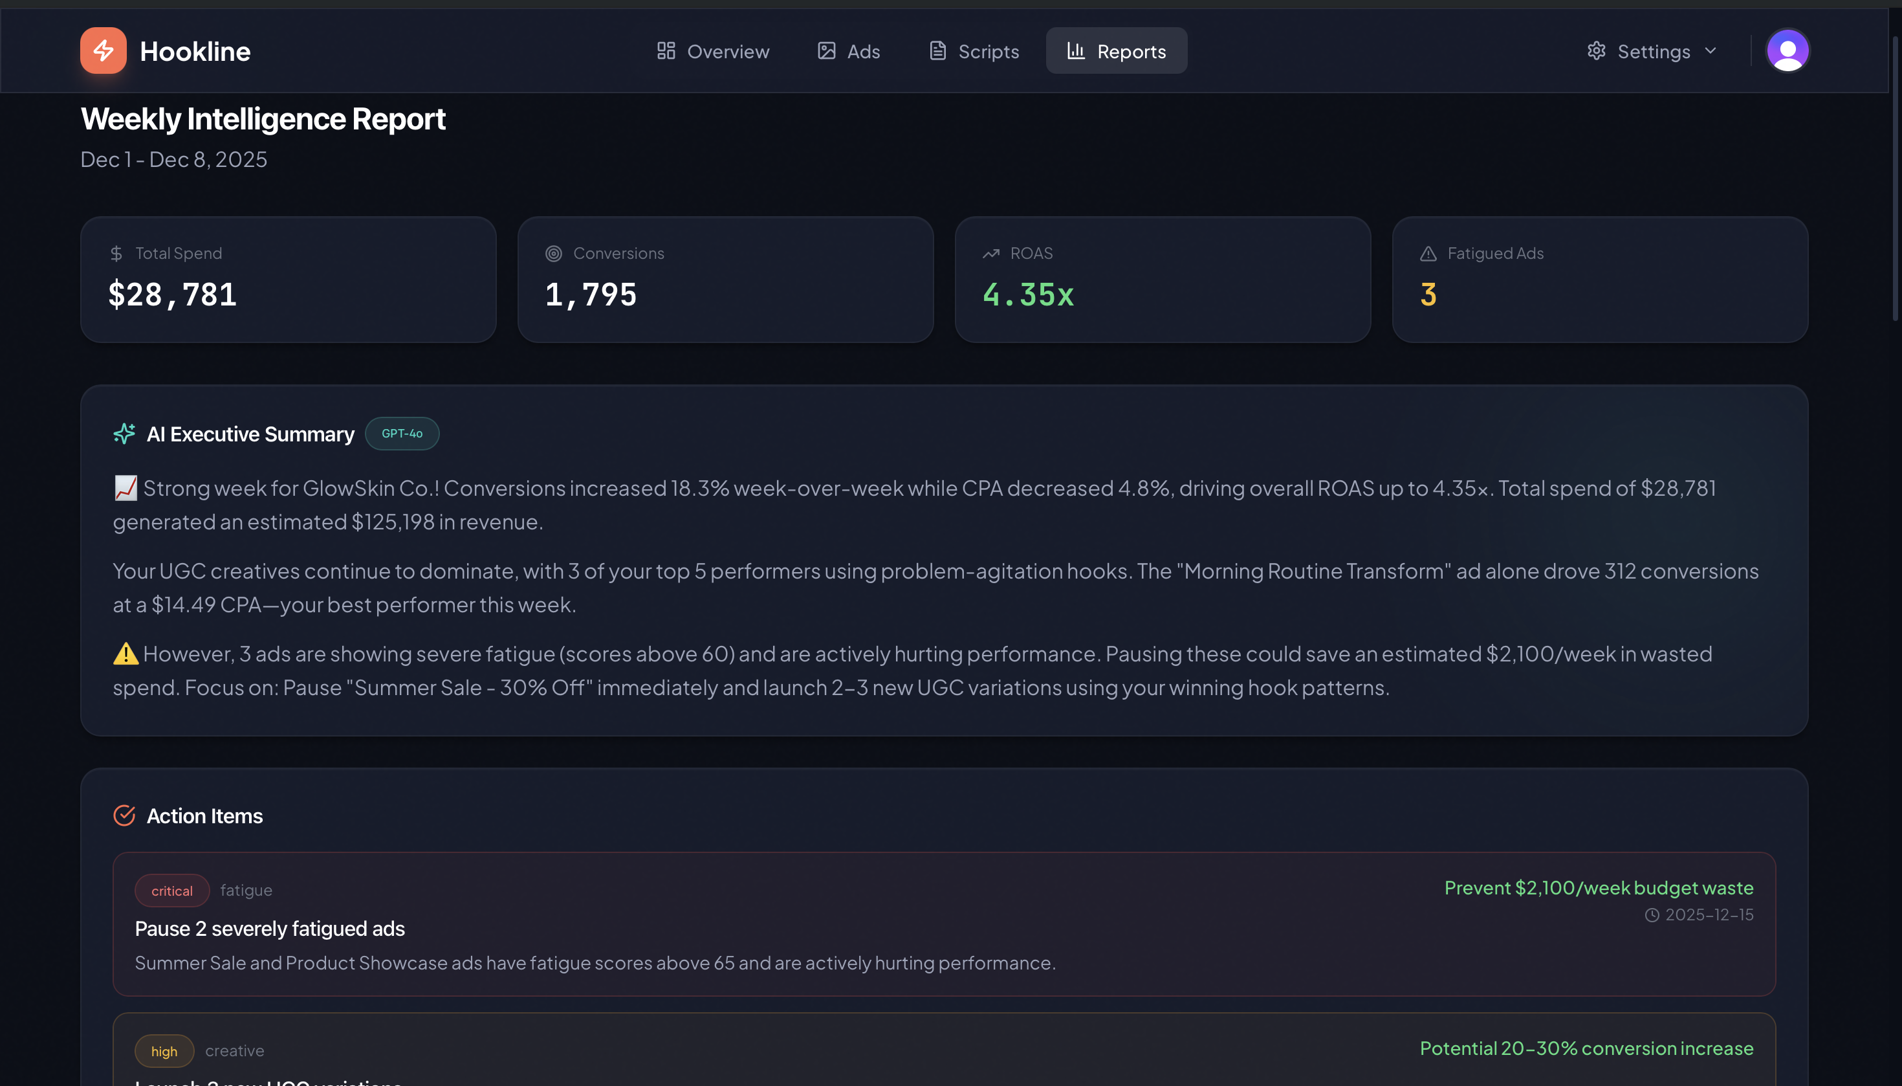Expand the Settings dropdown chevron
Viewport: 1902px width, 1086px height.
pyautogui.click(x=1711, y=50)
